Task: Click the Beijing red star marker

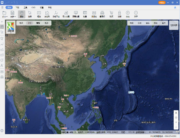Action: pyautogui.click(x=85, y=56)
